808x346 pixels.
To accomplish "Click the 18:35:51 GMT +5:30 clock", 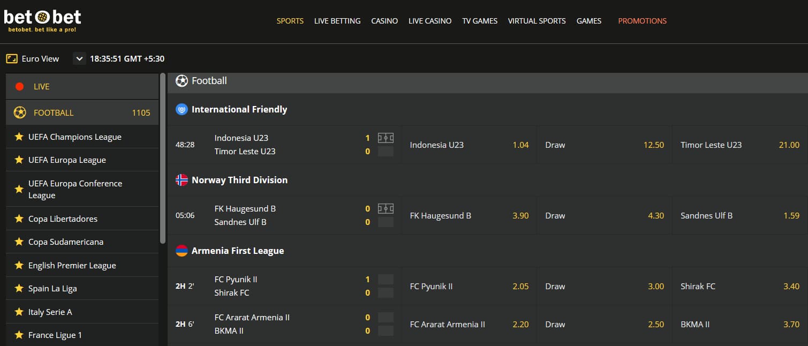I will [x=127, y=58].
